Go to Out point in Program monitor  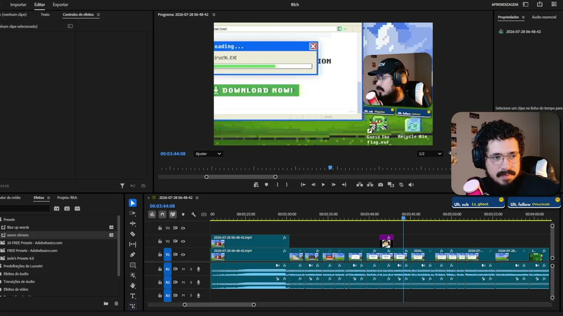(x=344, y=185)
